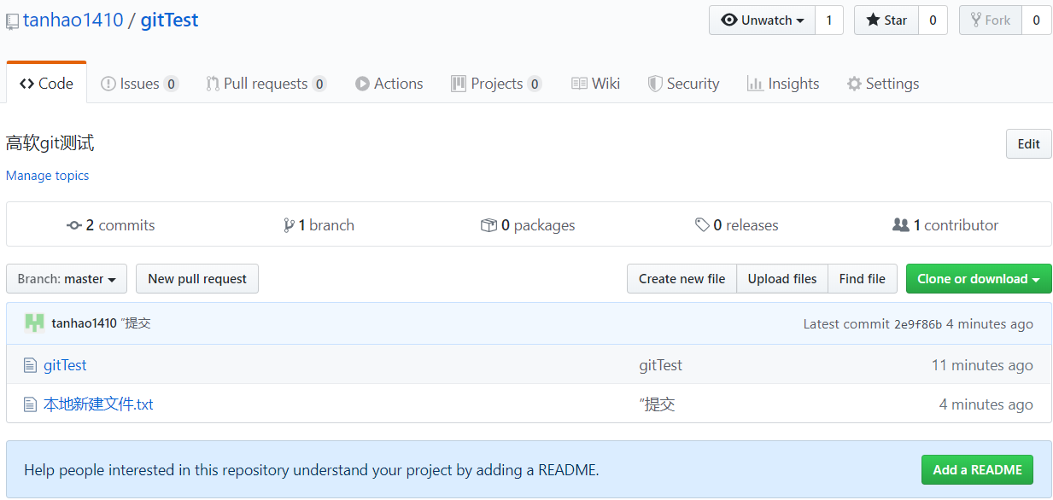1053x500 pixels.
Task: Open the Clone or download dropdown
Action: click(x=978, y=279)
